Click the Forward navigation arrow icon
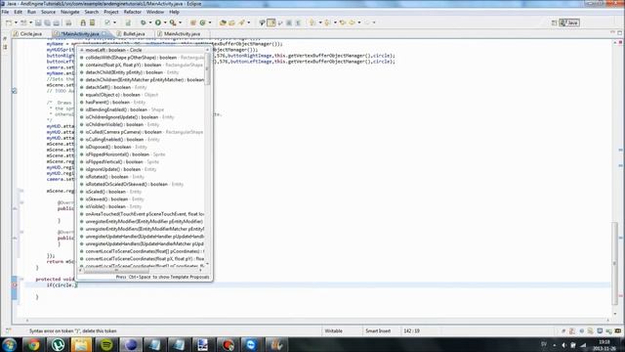625x352 pixels. (367, 22)
